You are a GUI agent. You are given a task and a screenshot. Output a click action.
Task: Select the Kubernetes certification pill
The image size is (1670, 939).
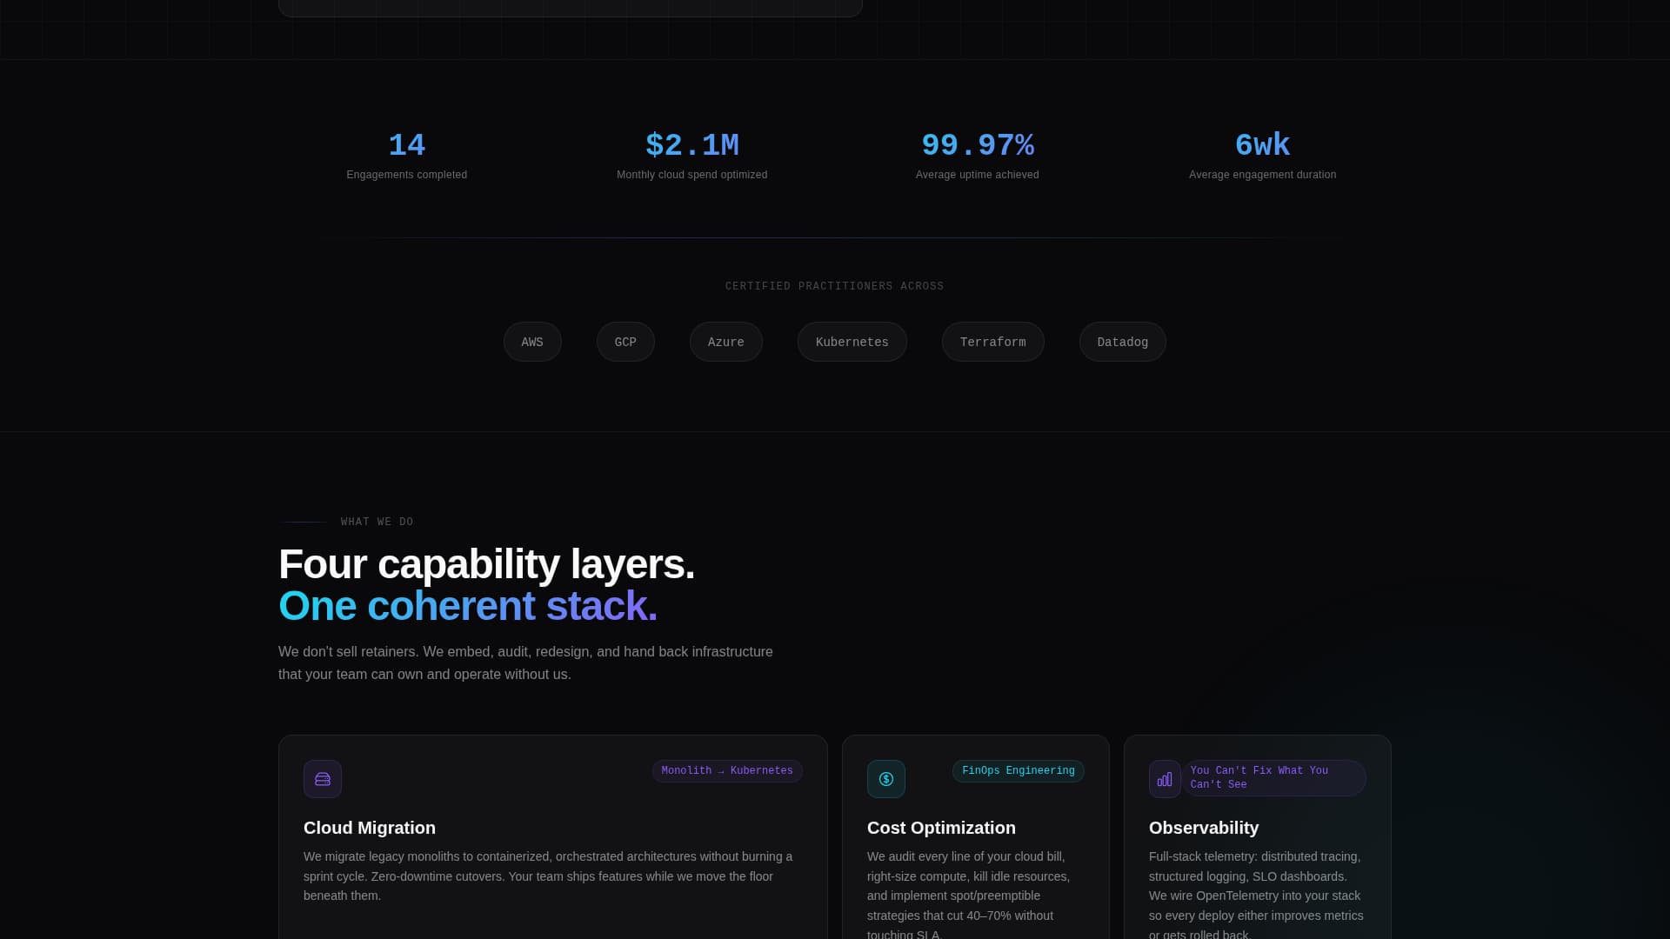[852, 342]
